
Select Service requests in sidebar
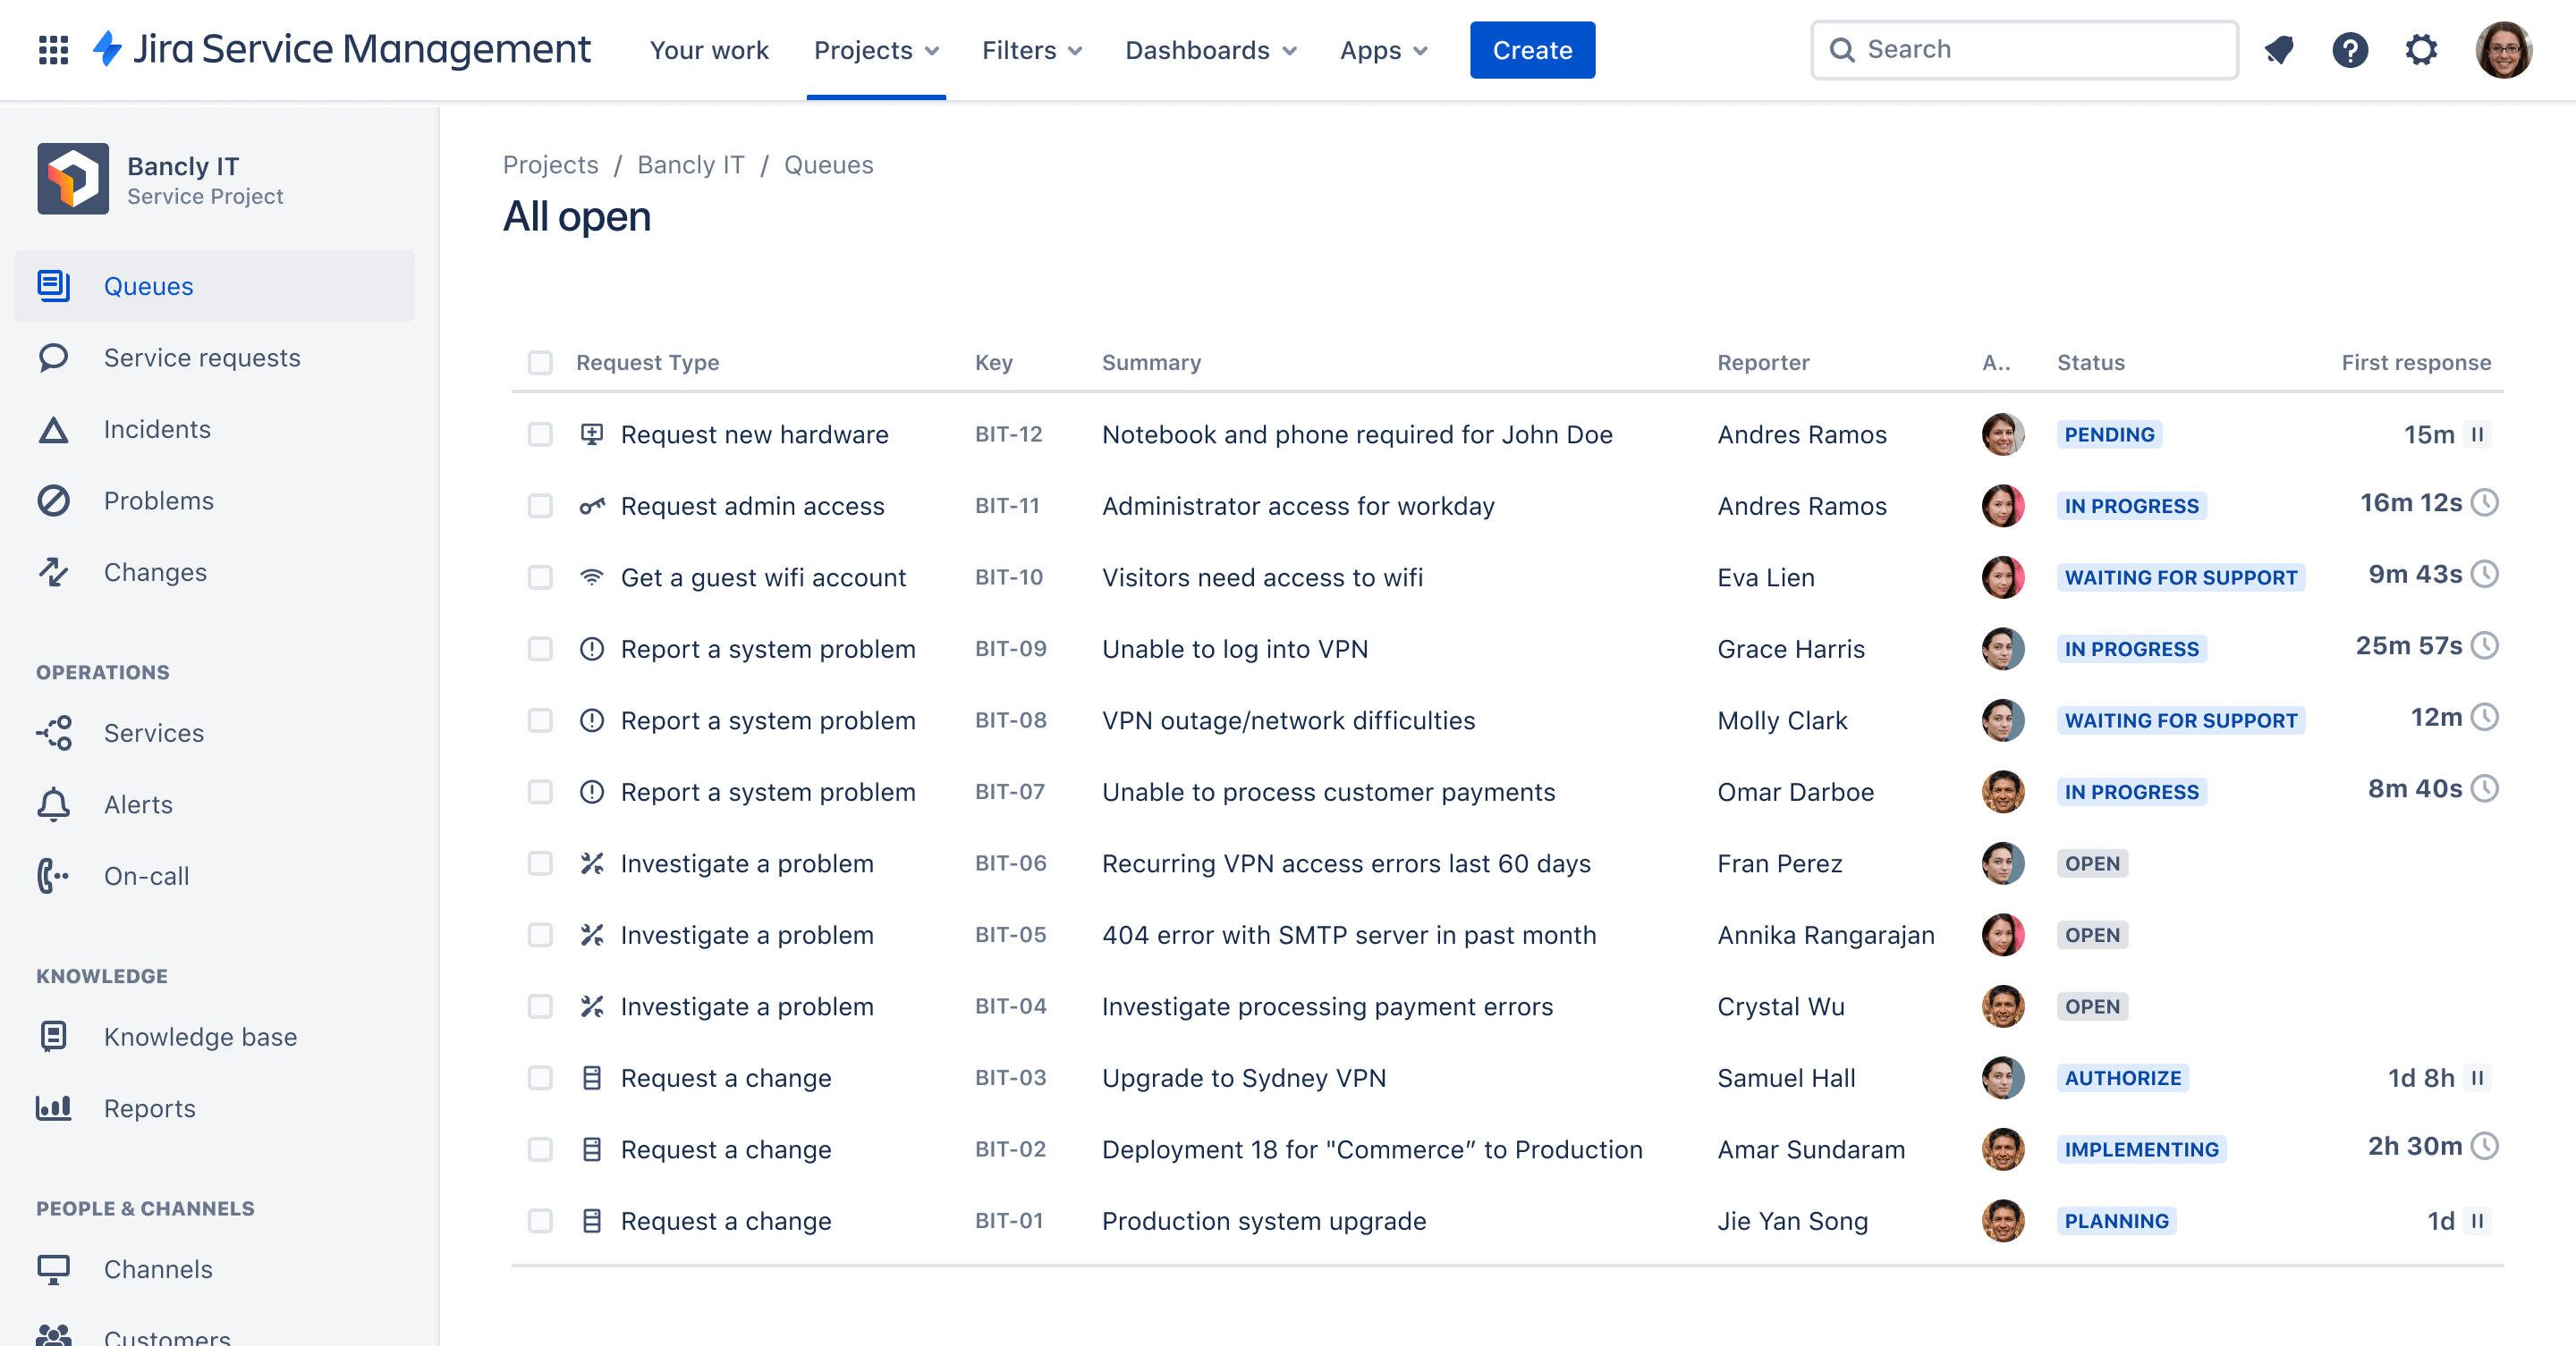point(203,356)
